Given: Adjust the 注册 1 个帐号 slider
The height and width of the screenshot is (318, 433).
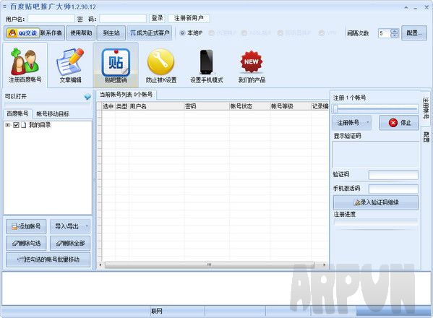Looking at the screenshot, I should pos(335,108).
